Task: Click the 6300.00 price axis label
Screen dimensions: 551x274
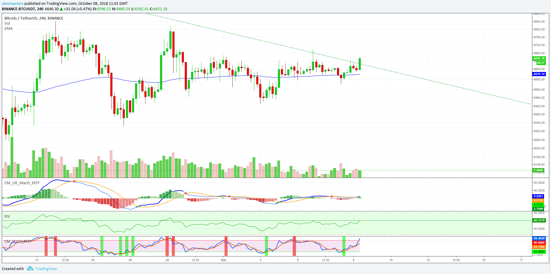Action: click(539, 131)
